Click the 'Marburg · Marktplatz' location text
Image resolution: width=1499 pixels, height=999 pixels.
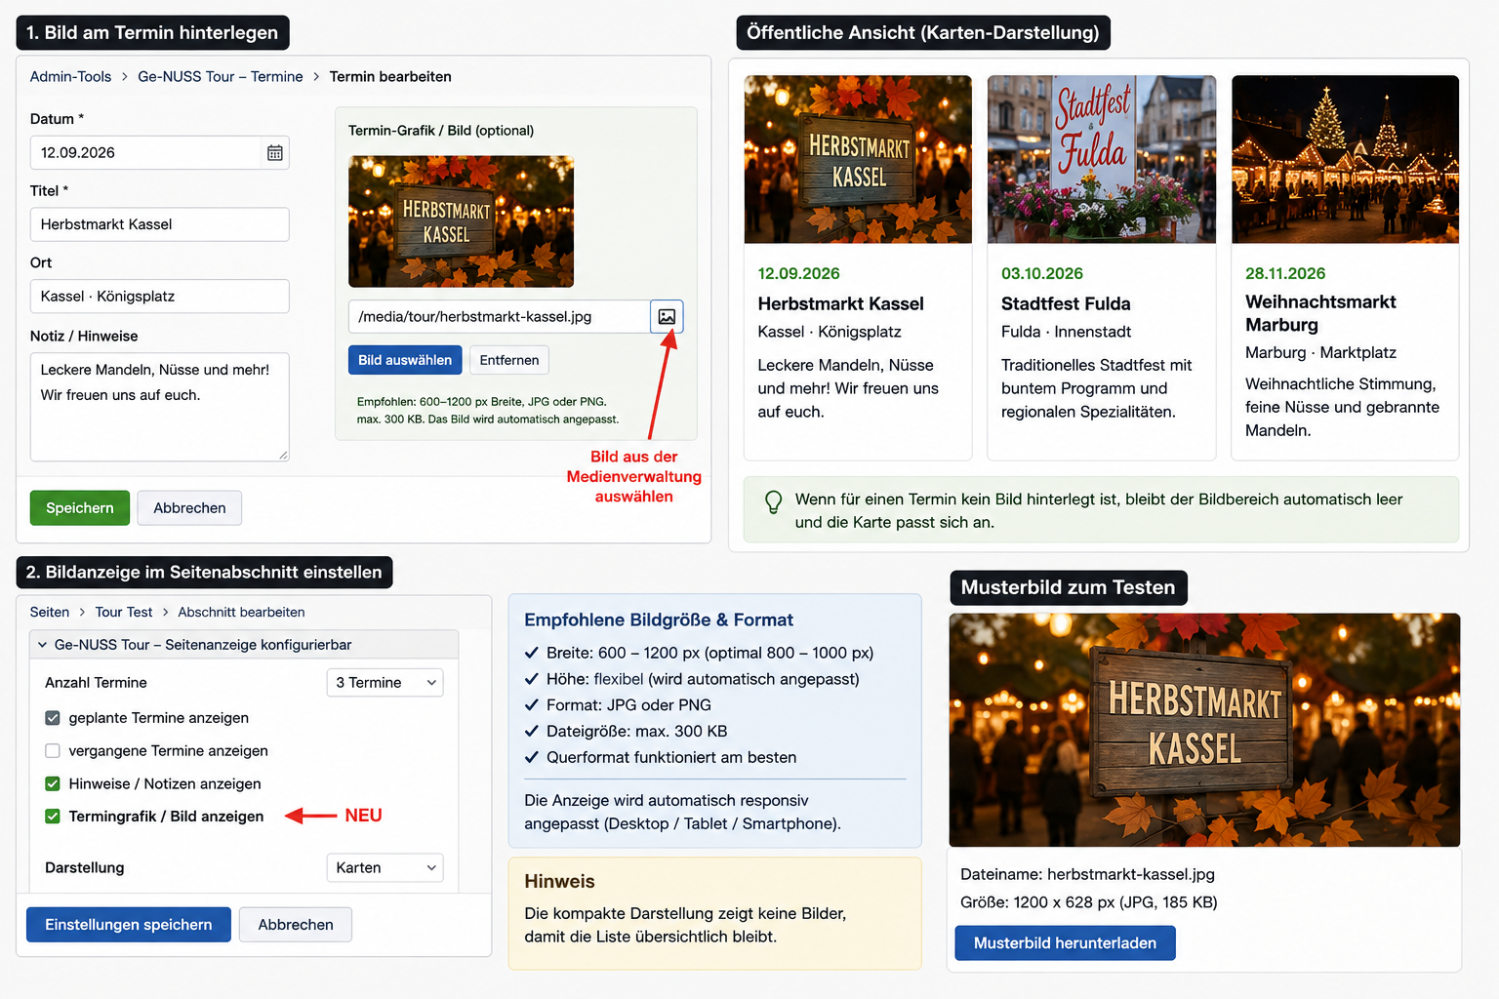click(x=1320, y=353)
